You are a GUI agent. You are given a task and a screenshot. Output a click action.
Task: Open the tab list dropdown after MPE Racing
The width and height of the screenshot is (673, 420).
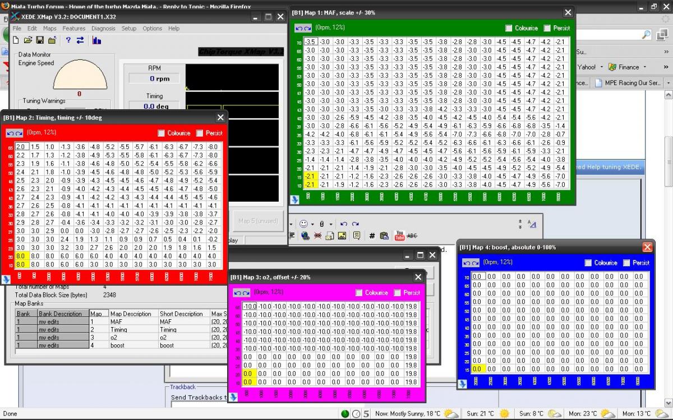(x=668, y=83)
